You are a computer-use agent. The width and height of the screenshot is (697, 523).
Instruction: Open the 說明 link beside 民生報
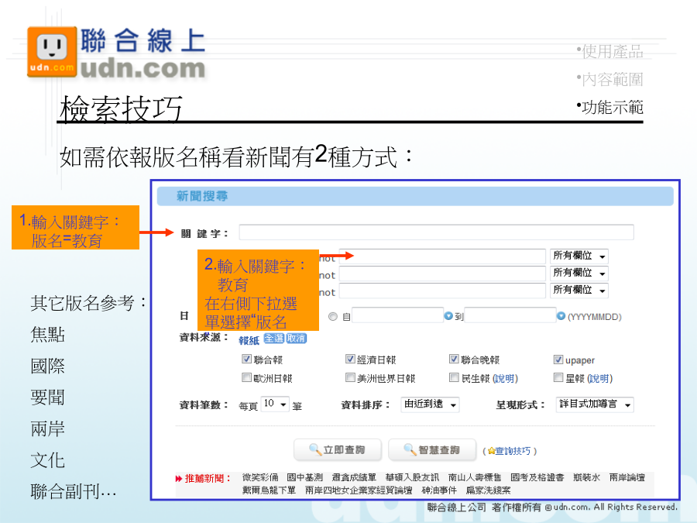pos(505,378)
